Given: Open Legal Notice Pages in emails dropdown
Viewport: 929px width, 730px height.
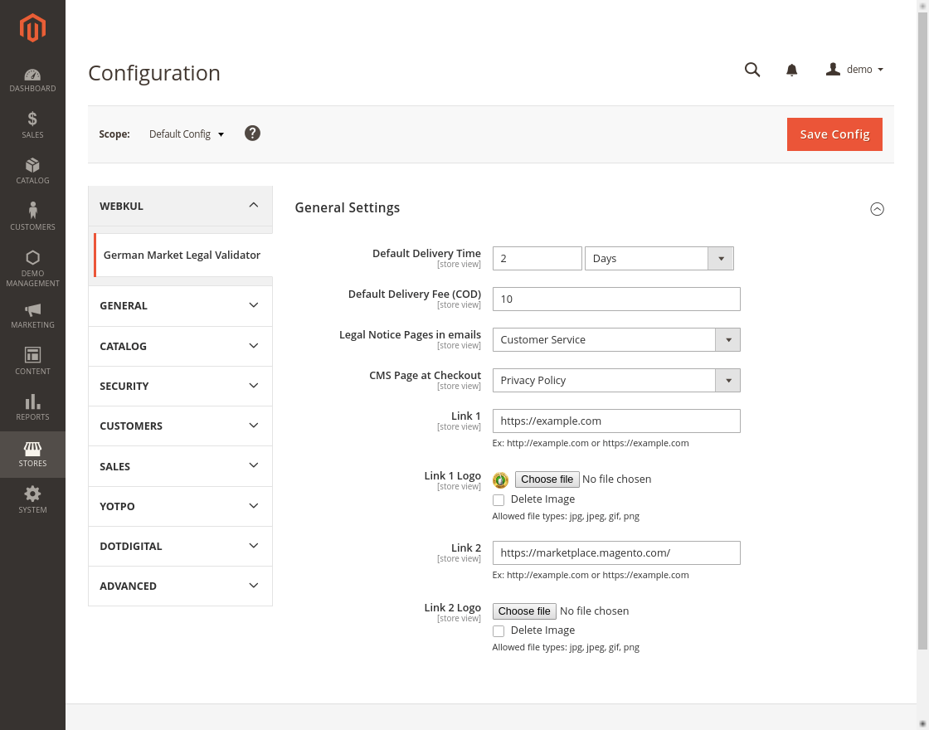Looking at the screenshot, I should pos(616,339).
